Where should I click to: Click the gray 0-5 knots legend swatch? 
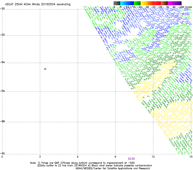pyautogui.click(x=117, y=3)
